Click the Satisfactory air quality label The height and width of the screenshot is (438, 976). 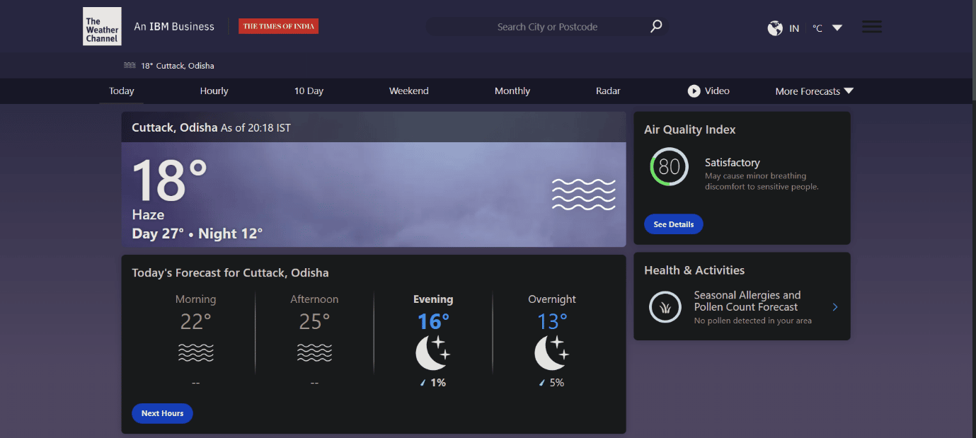pos(733,162)
